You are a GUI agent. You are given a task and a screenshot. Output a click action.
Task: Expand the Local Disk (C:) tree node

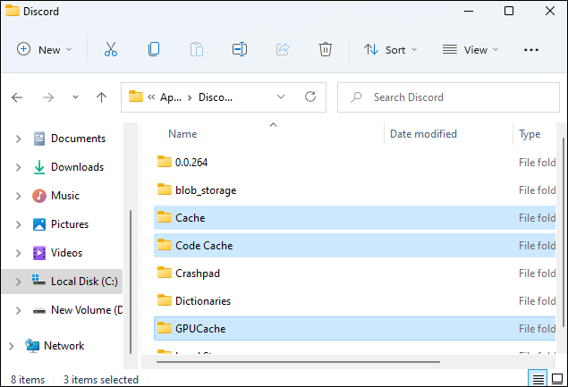[x=19, y=282]
